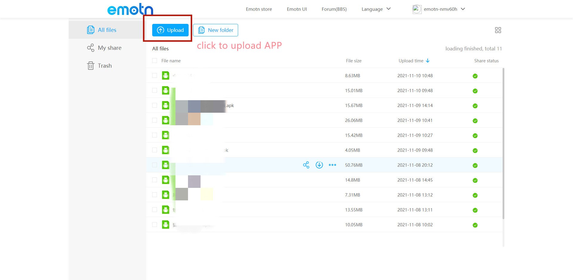
Task: Click upload time 2021-11-08 10:02
Action: pyautogui.click(x=415, y=225)
